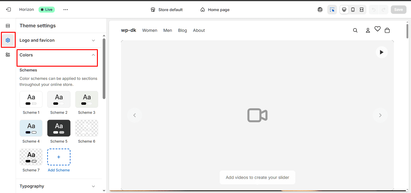Select the dark Scheme 5 swatch

click(59, 128)
